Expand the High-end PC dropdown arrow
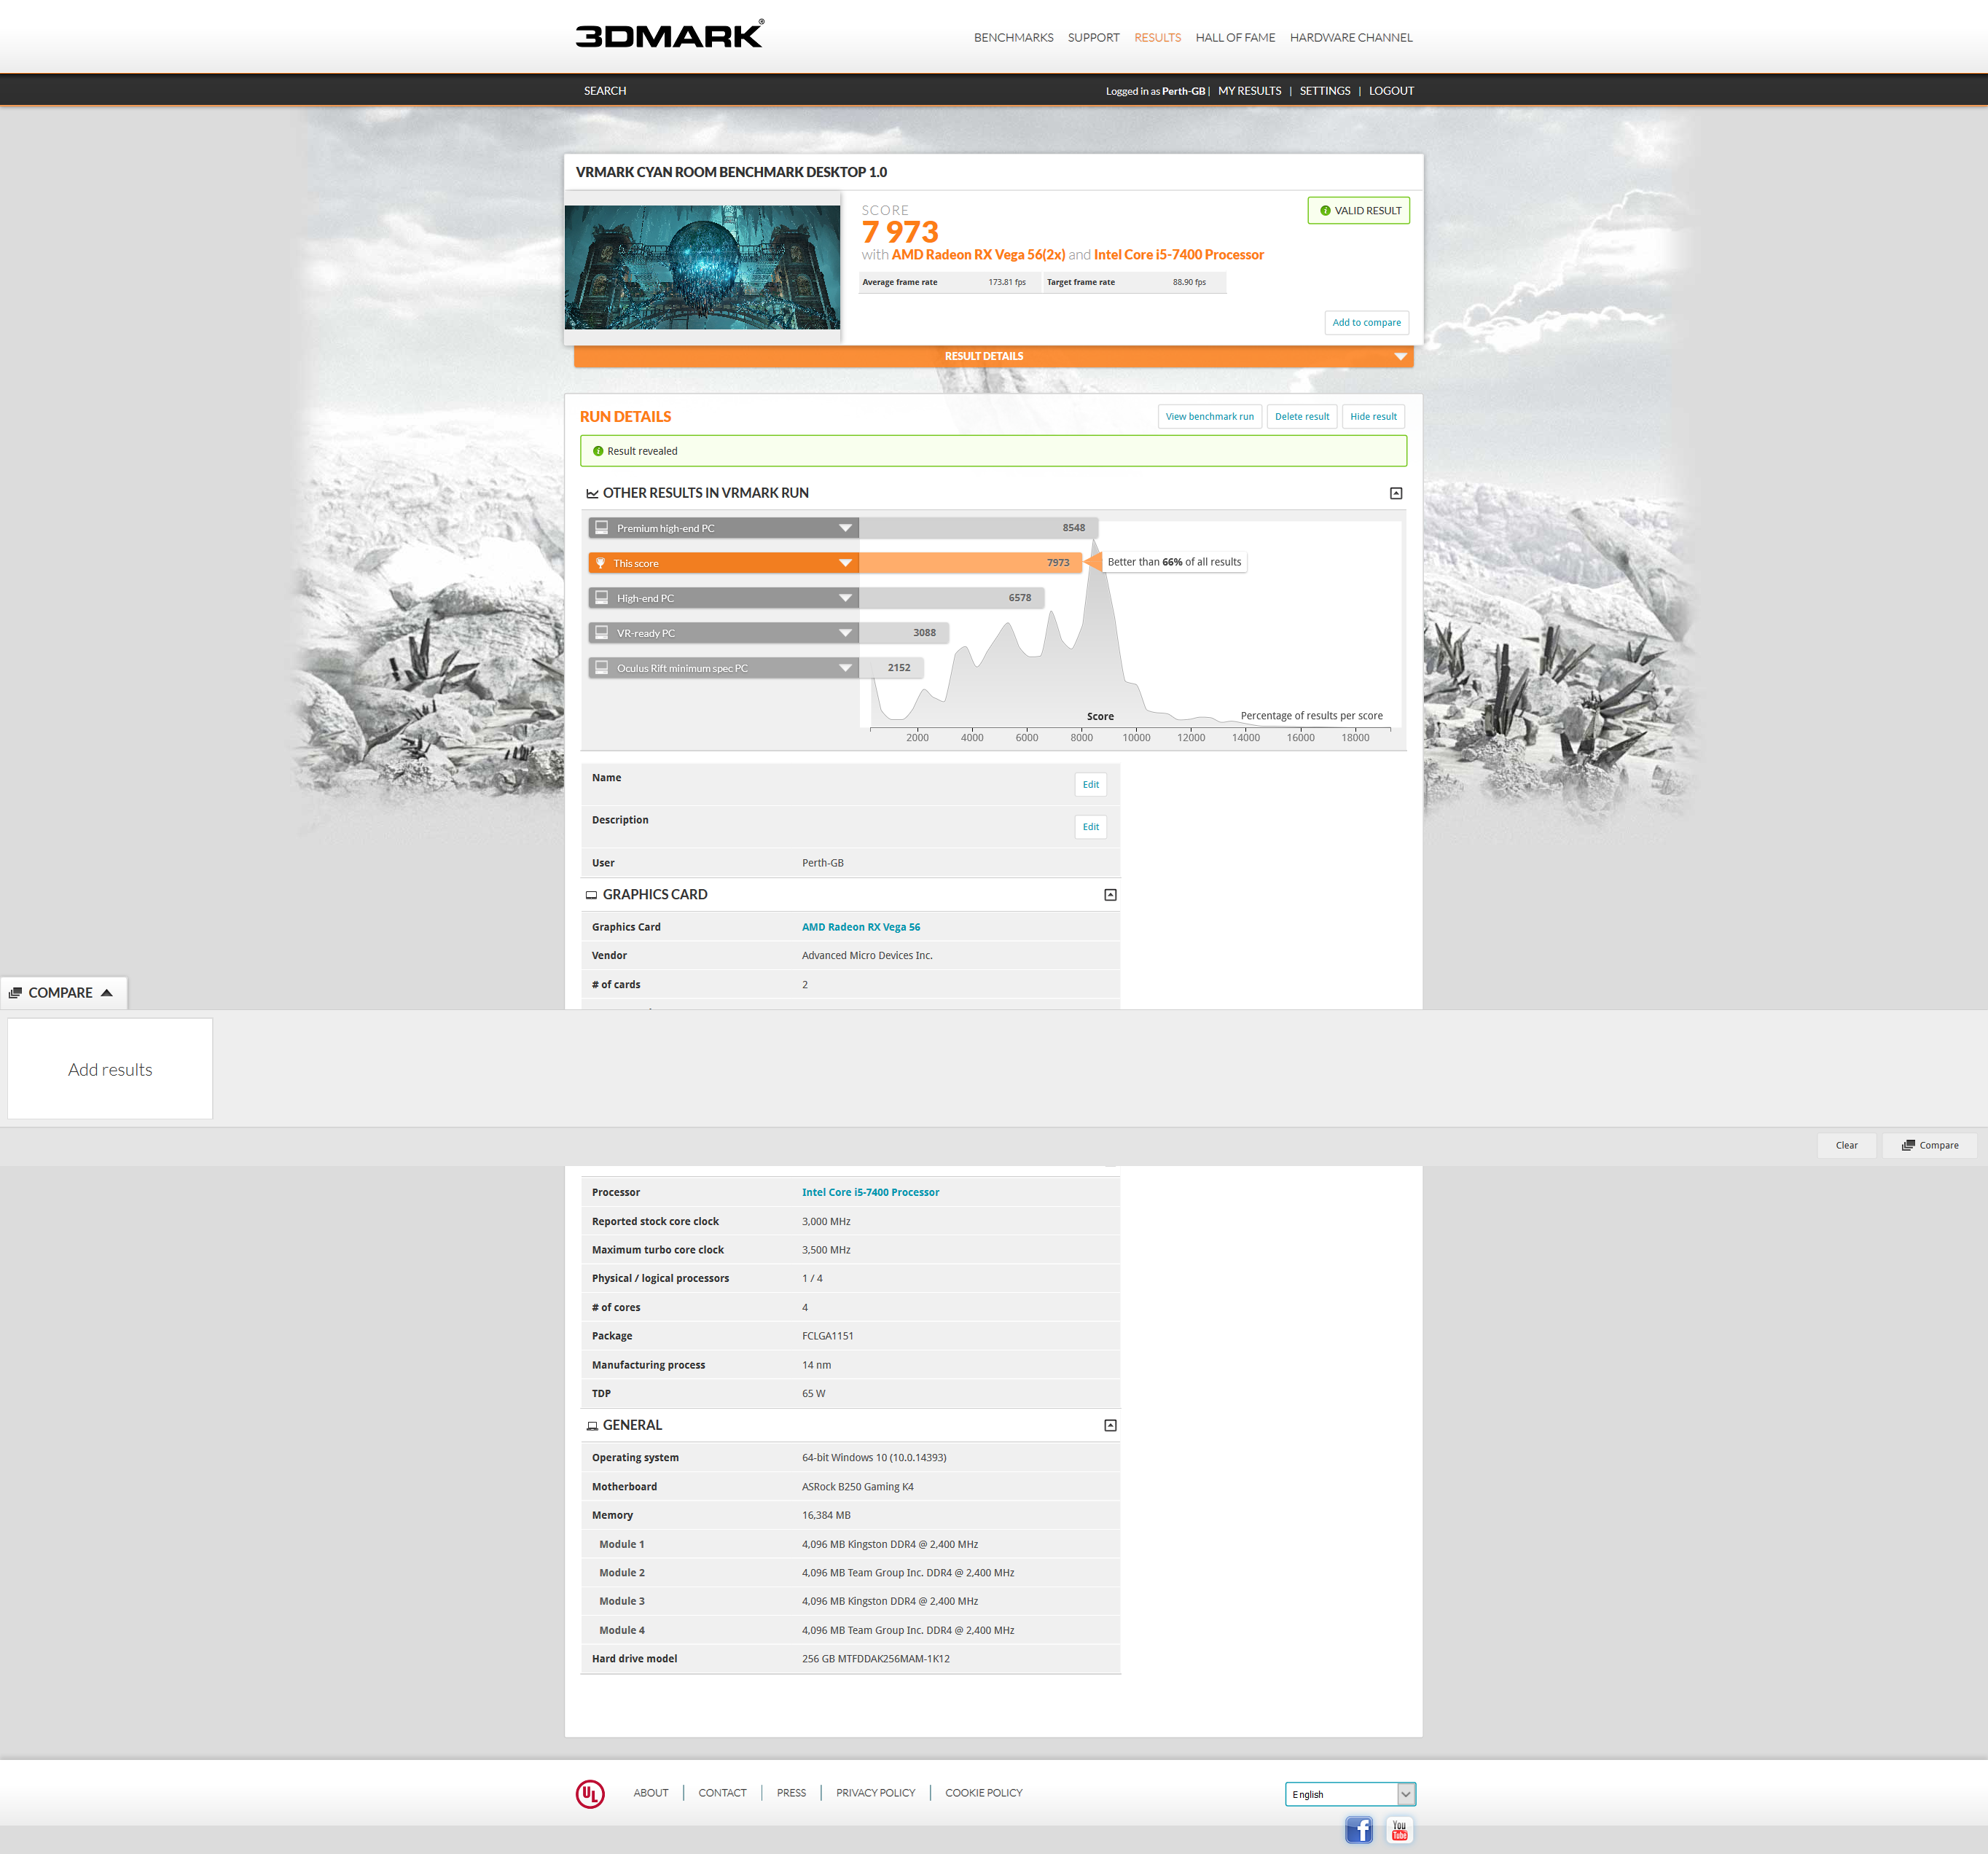This screenshot has width=1988, height=1854. click(845, 598)
